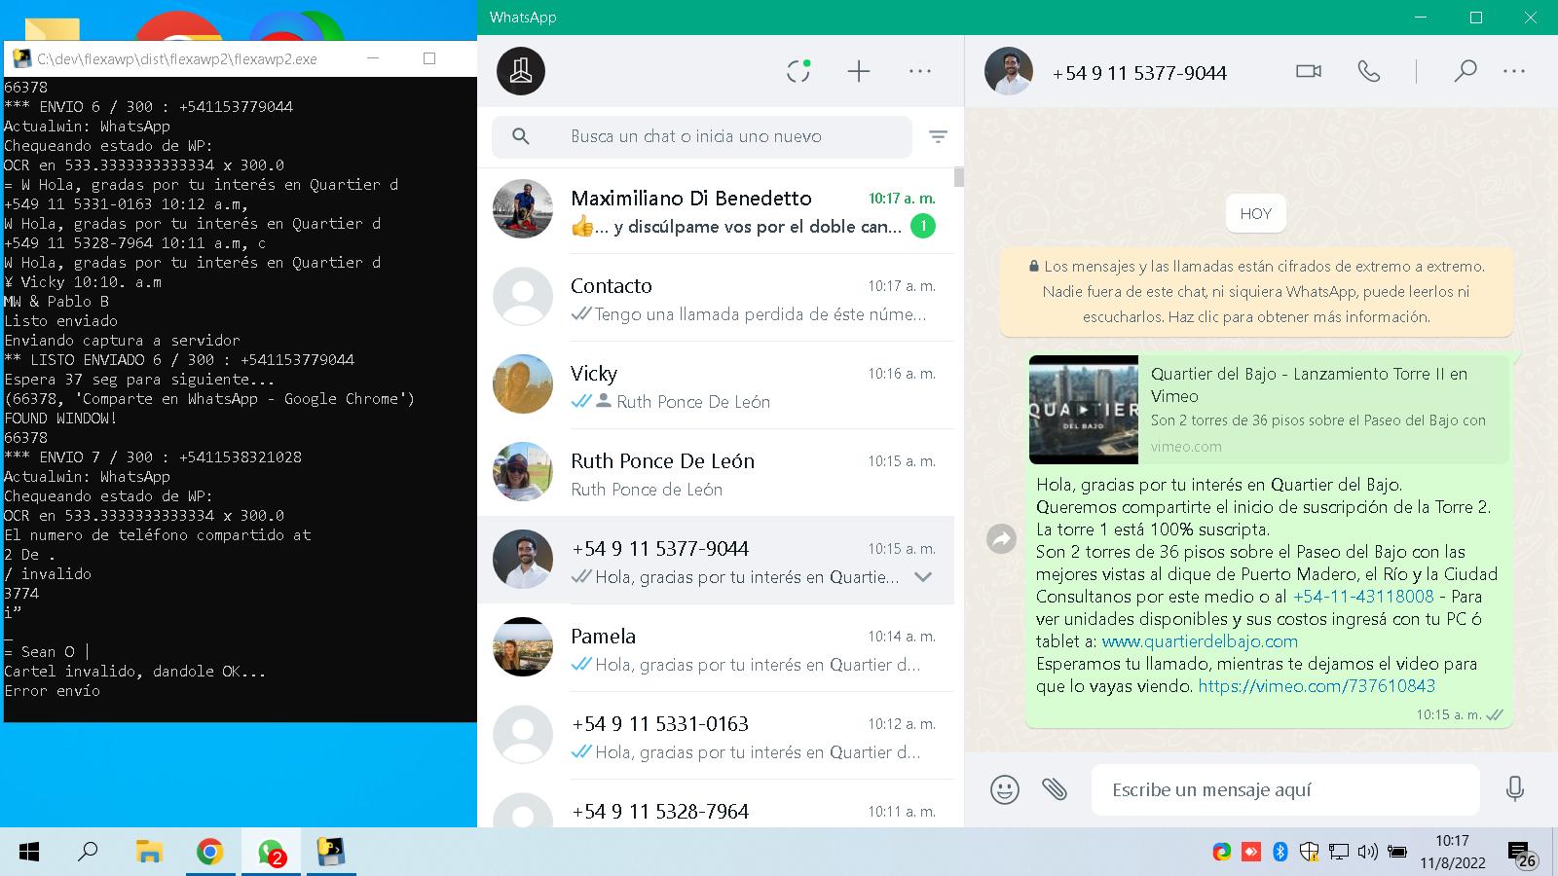Attach a file with the paperclip icon
This screenshot has height=876, width=1558.
tap(1055, 789)
